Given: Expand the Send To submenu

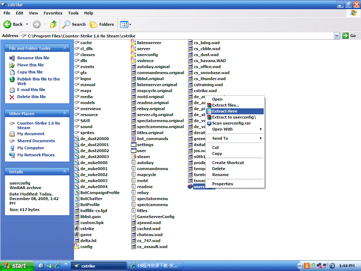Looking at the screenshot, I should (220, 138).
